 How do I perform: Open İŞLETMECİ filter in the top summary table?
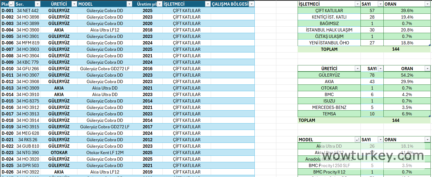tap(358, 4)
